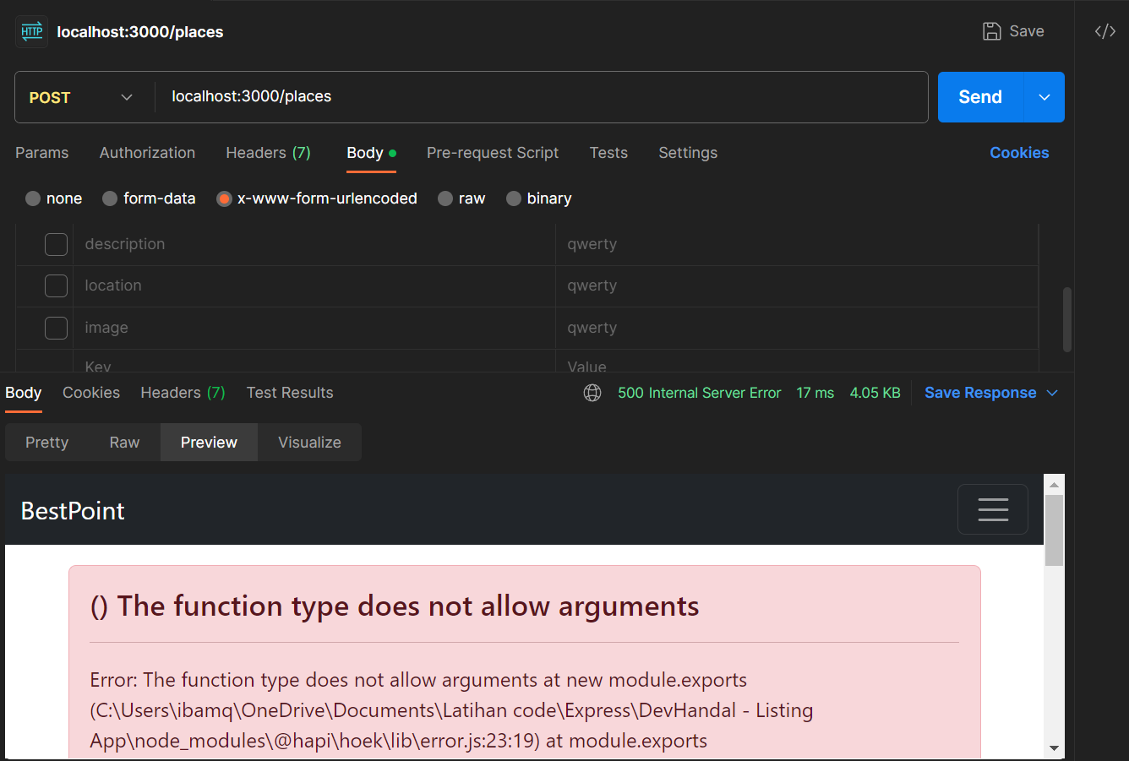Click the 500 Internal Server Error status
This screenshot has width=1129, height=761.
[699, 393]
